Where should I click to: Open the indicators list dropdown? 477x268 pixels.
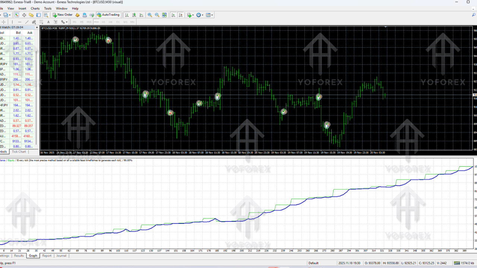[190, 15]
